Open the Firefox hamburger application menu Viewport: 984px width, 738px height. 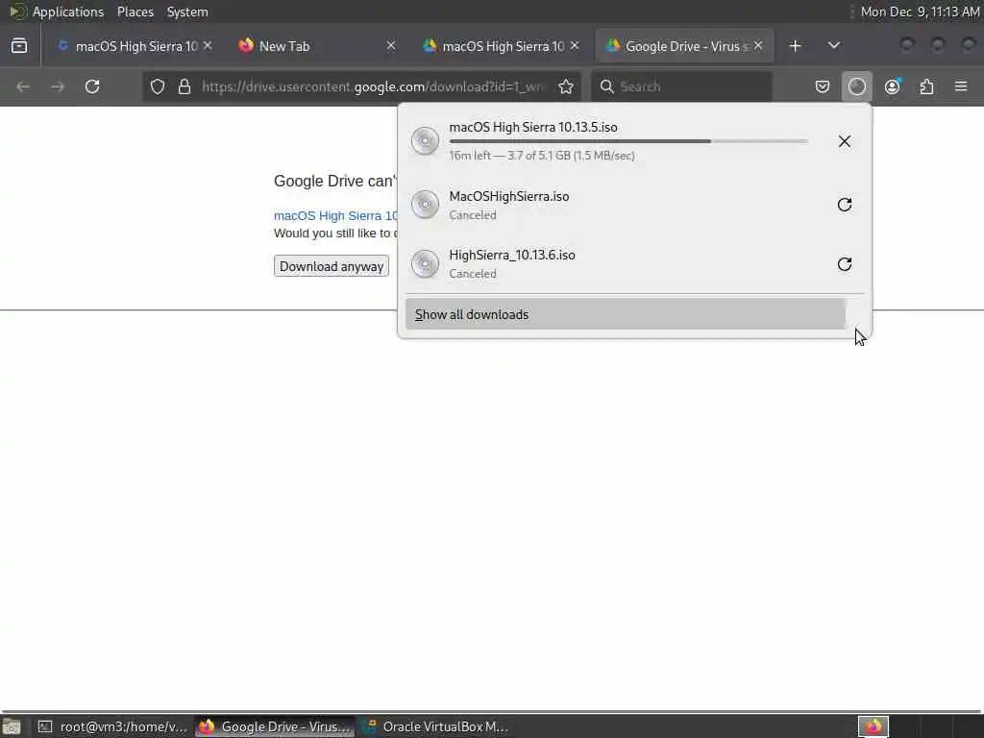(x=961, y=86)
